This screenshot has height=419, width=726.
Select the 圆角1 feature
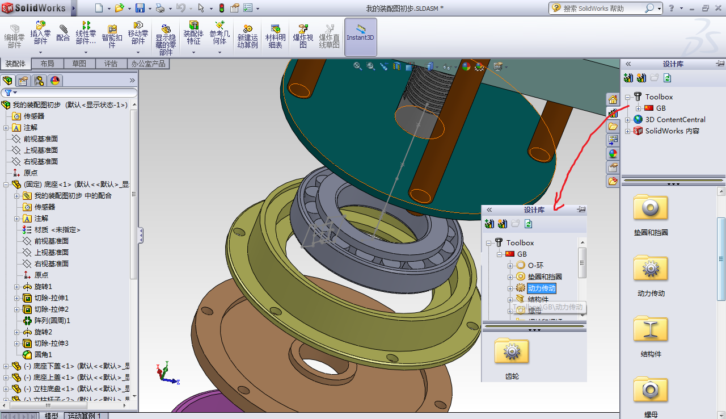(x=43, y=355)
